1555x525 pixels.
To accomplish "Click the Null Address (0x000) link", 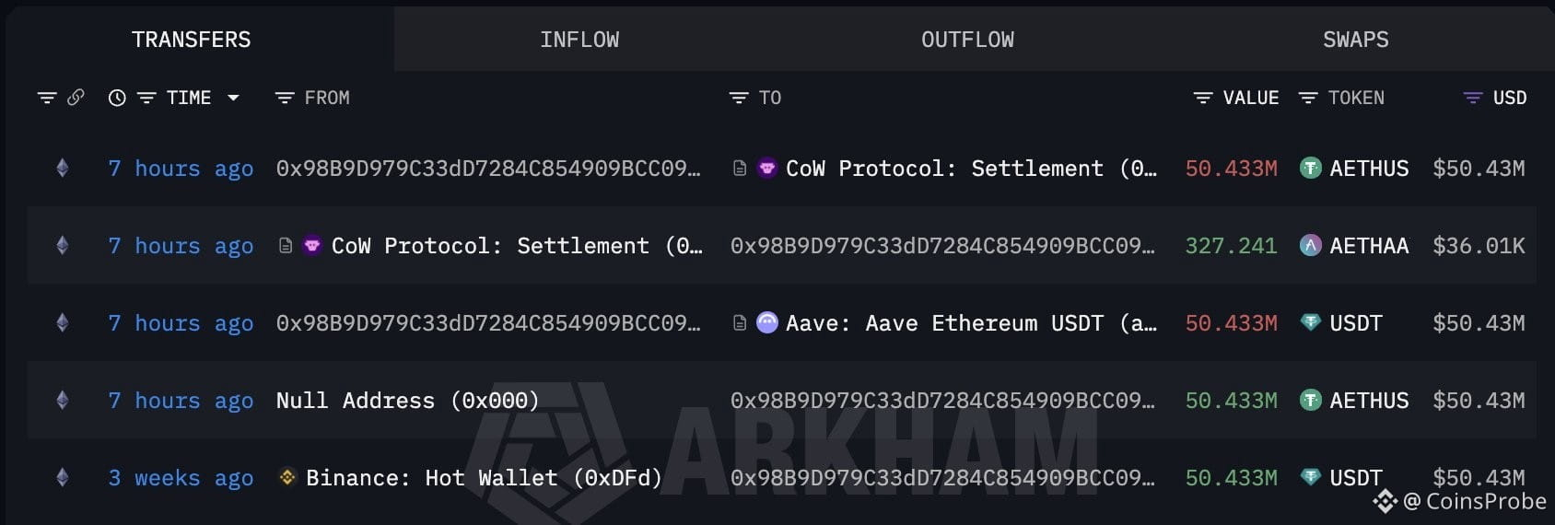I will click(407, 401).
